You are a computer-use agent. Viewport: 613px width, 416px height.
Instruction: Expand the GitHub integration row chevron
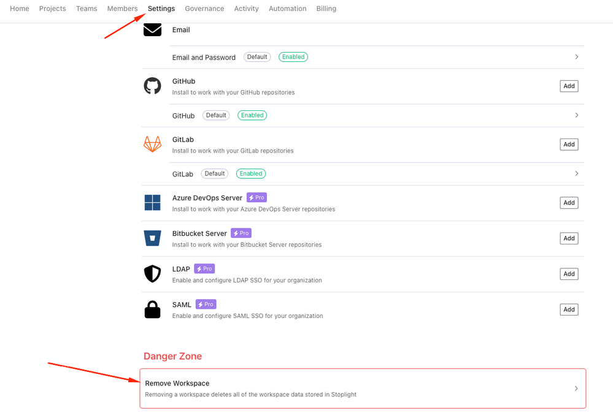pyautogui.click(x=577, y=115)
